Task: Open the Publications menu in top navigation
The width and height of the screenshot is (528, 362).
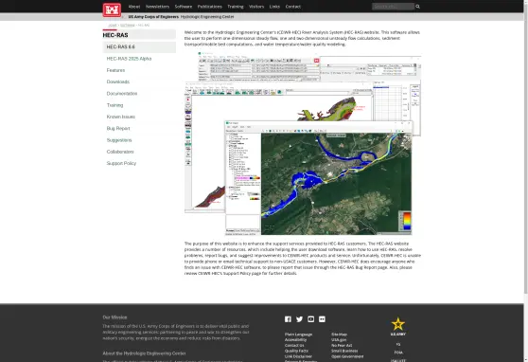Action: pos(210,7)
